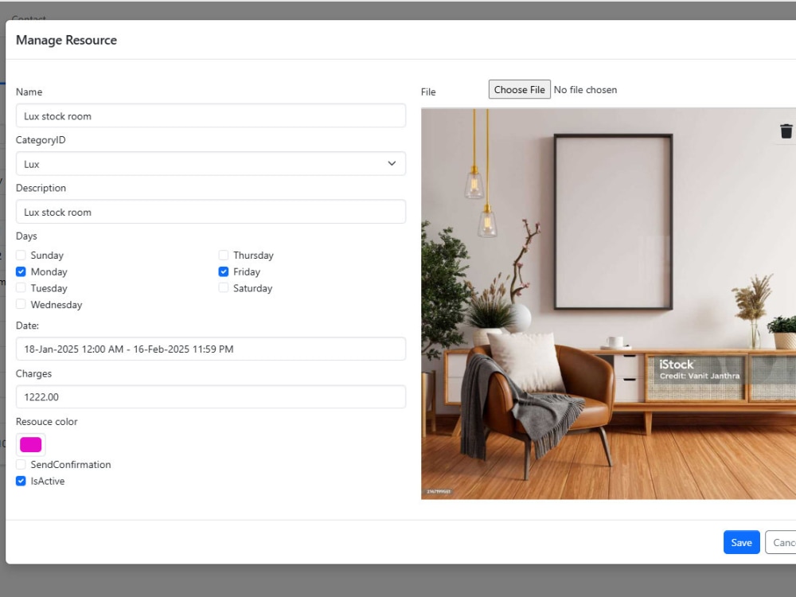Check the Sunday checkbox
Screen dimensions: 796x597
click(21, 255)
